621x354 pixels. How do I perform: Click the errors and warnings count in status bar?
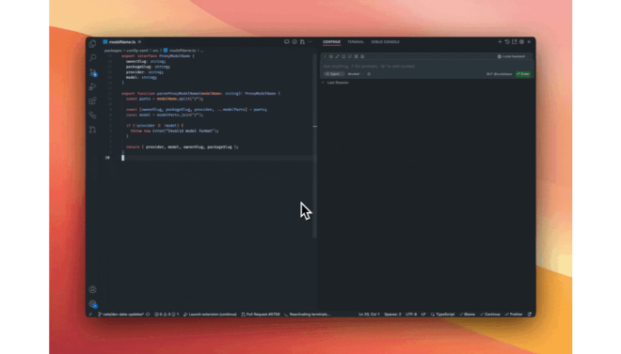point(167,315)
